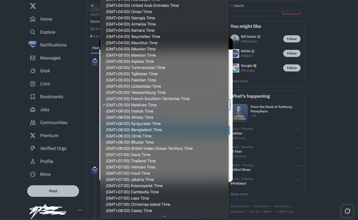The image size is (358, 220).
Task: Select Bangladesh Time option
Action: [164, 130]
